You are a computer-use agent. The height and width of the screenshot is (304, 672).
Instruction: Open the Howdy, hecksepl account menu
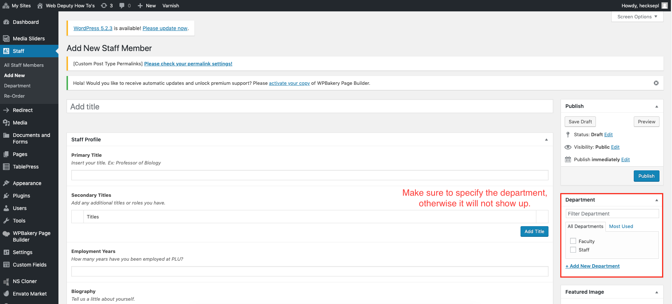(644, 6)
